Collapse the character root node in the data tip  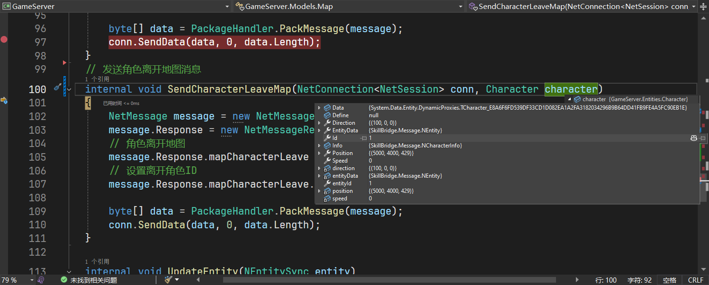569,99
